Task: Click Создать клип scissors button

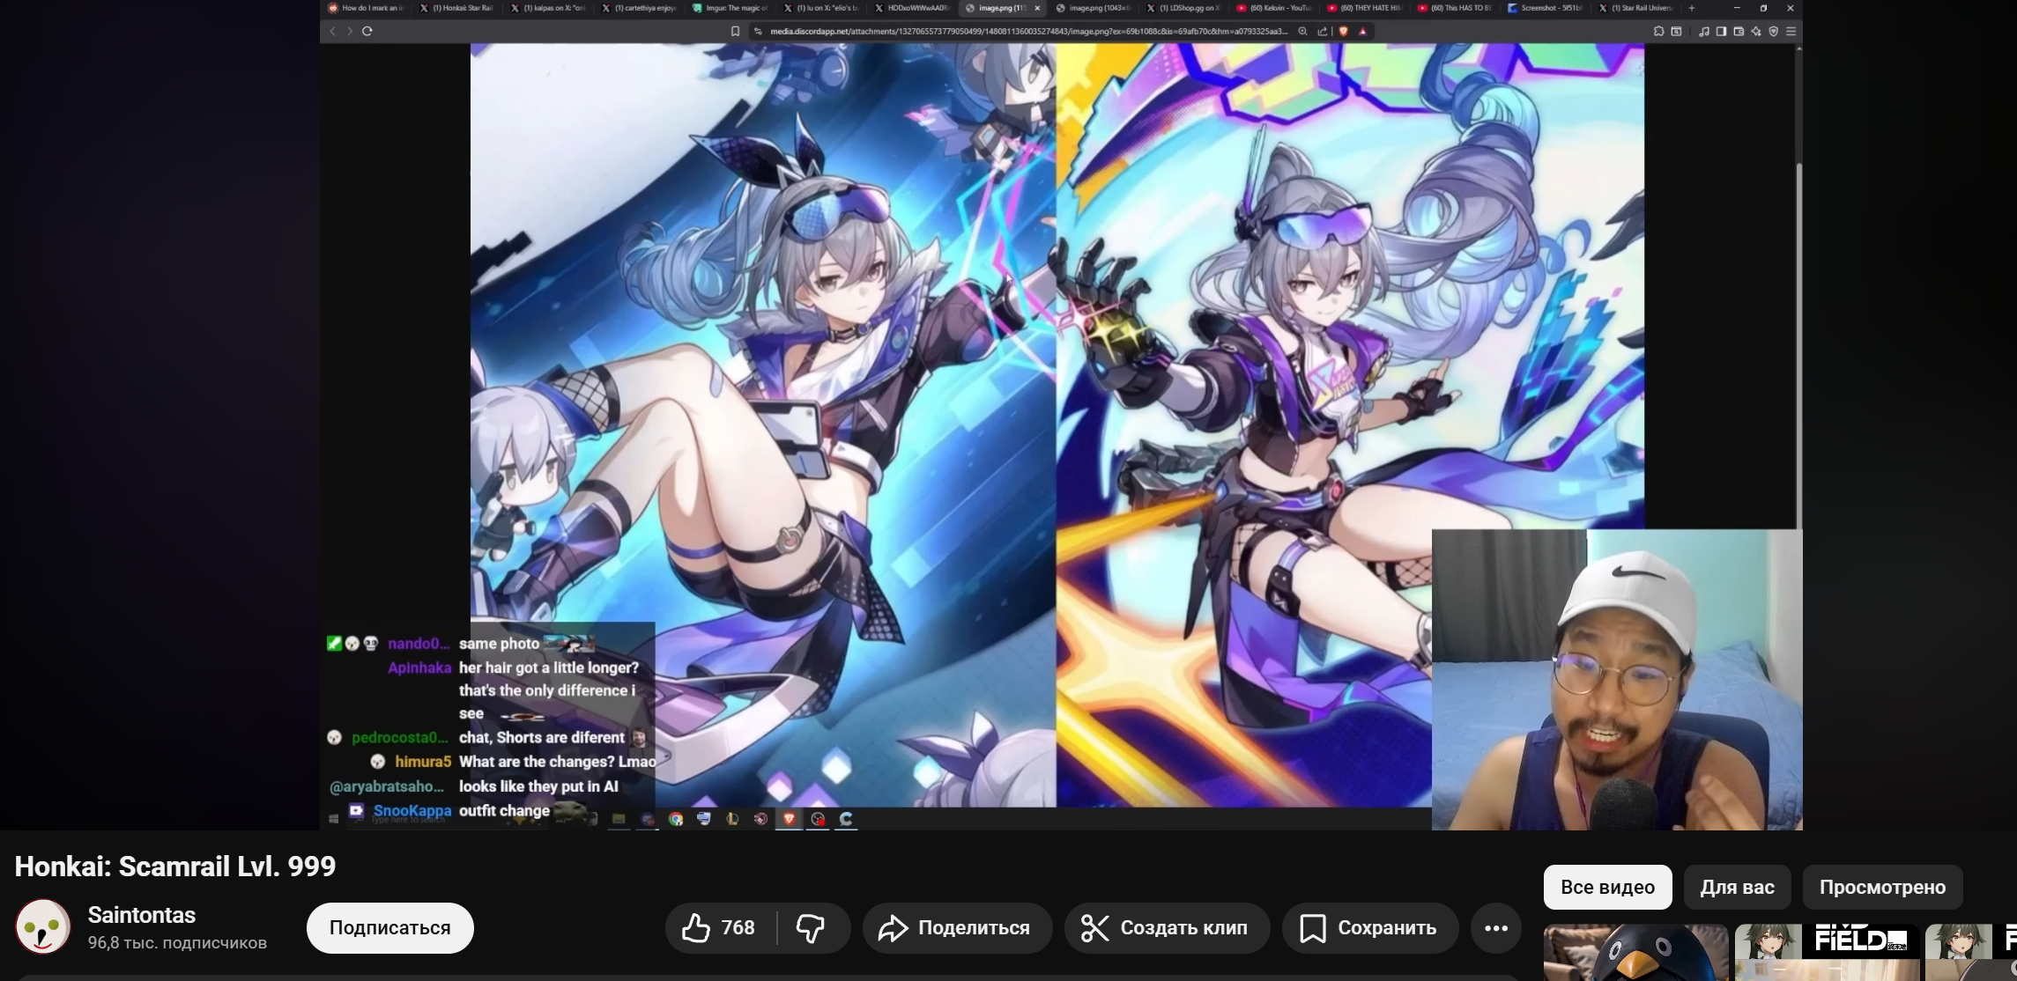Action: 1167,928
